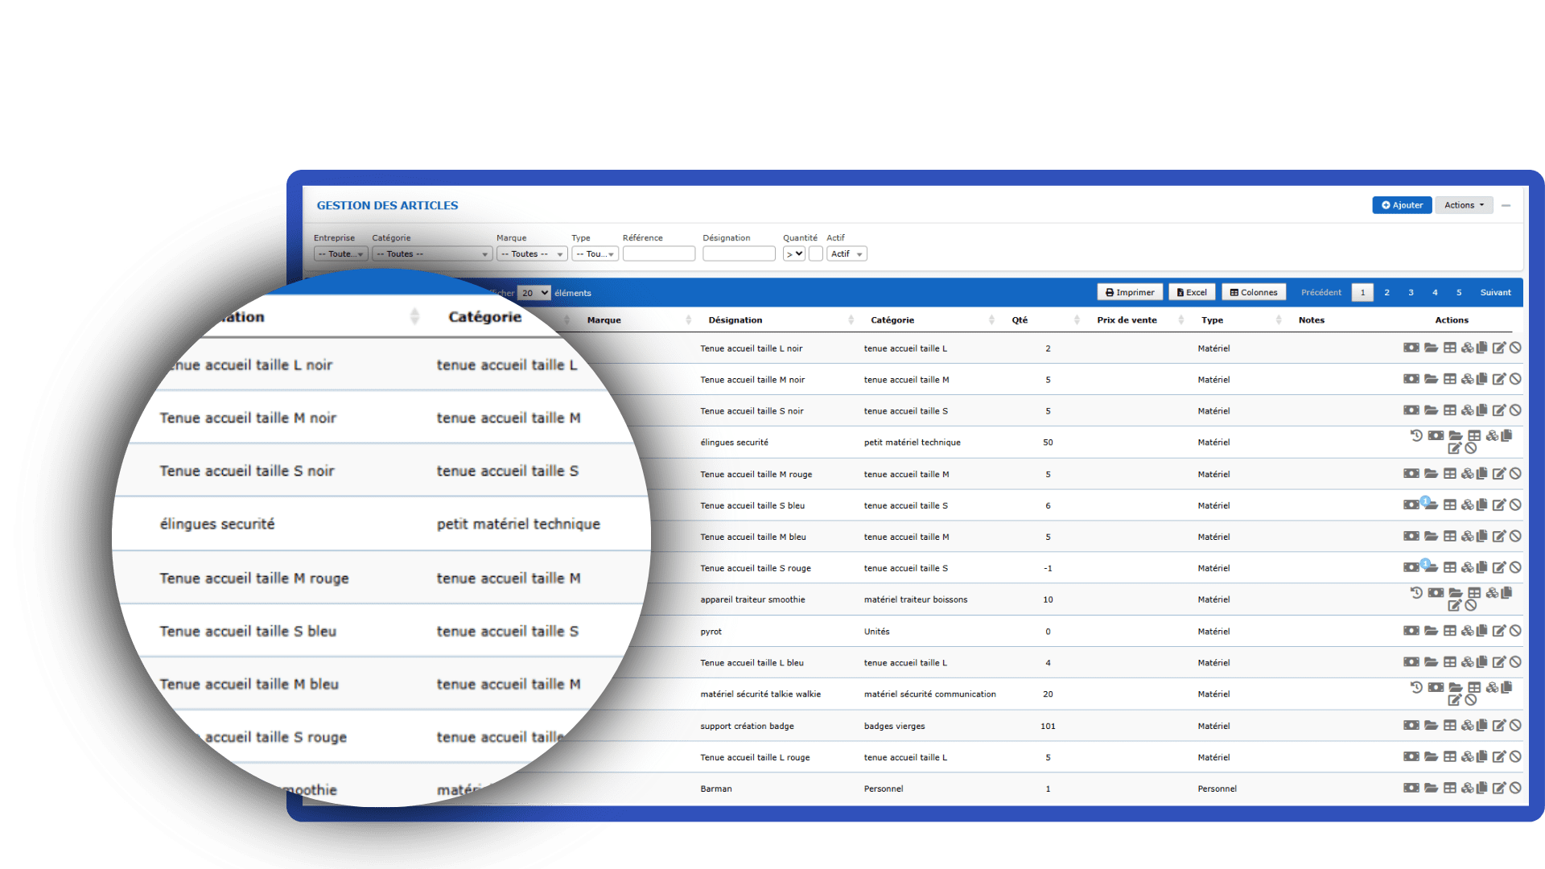This screenshot has height=869, width=1545.
Task: Select the Actif filter dropdown
Action: coord(846,253)
